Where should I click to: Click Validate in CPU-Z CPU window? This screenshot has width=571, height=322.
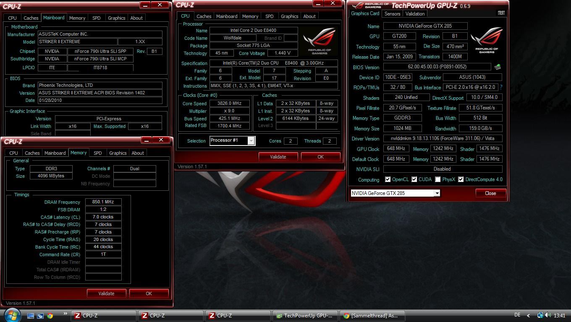278,157
